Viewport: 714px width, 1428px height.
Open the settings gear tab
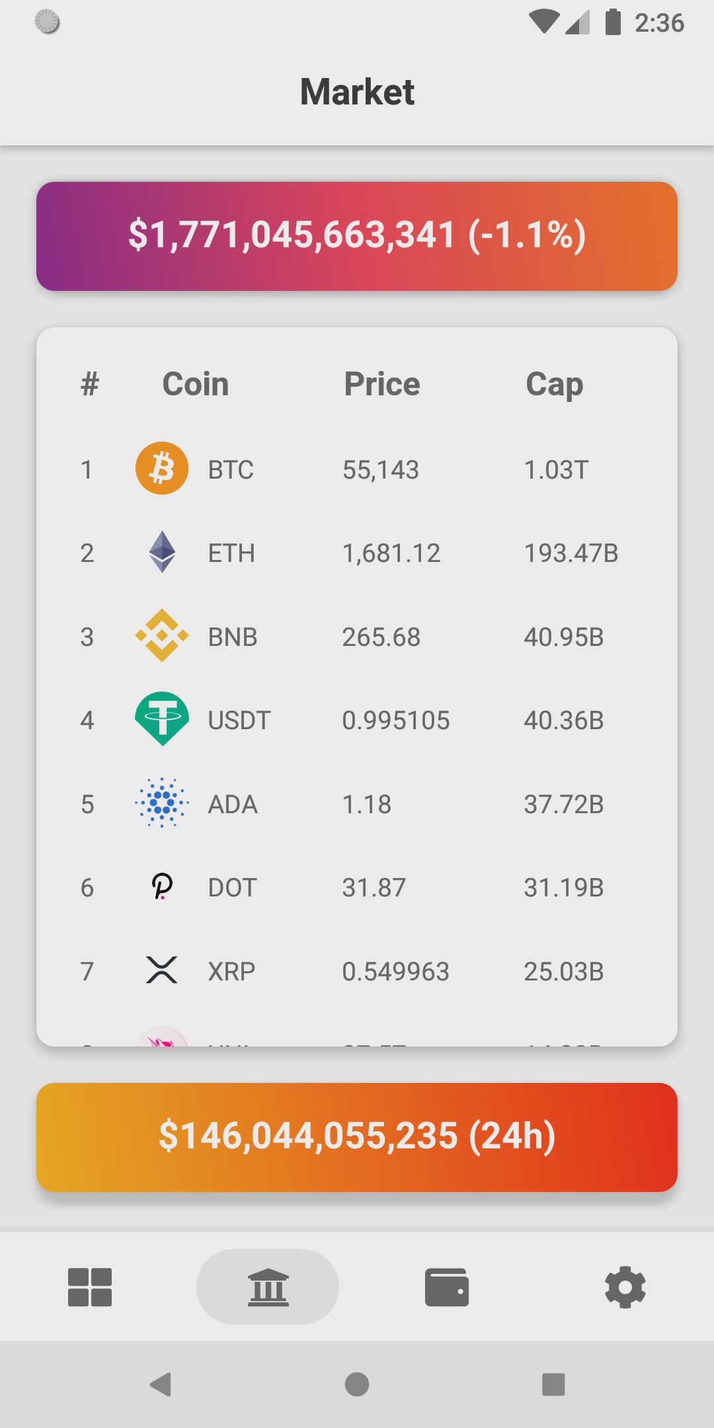(625, 1287)
